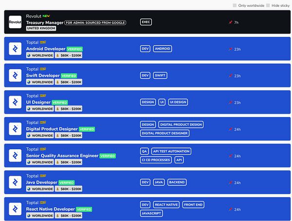The image size is (292, 221).
Task: Filter by the QA tag
Action: pos(145,151)
